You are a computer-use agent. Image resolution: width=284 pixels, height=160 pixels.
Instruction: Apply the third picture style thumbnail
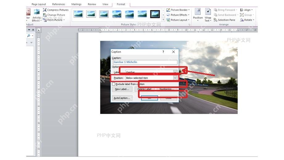104,14
